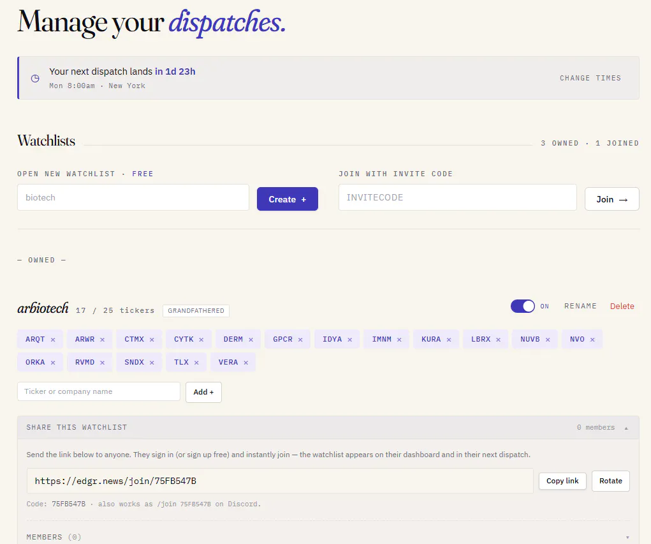Remove the LBRX ticker chip
This screenshot has height=544, width=651.
tap(498, 340)
